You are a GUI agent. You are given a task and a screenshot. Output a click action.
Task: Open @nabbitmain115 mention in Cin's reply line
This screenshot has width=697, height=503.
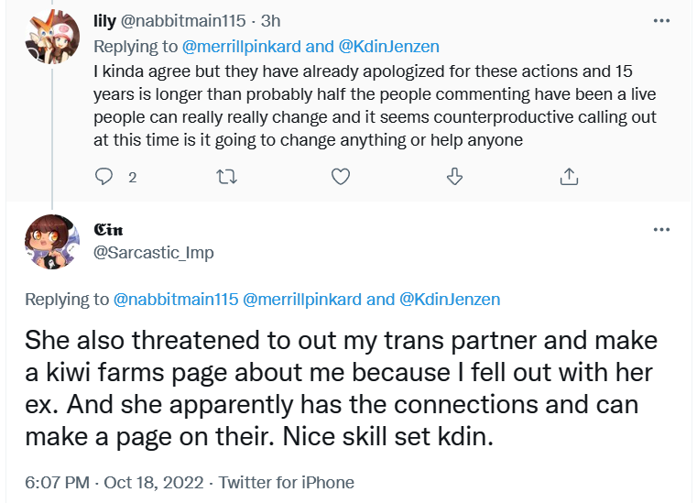[x=176, y=300]
